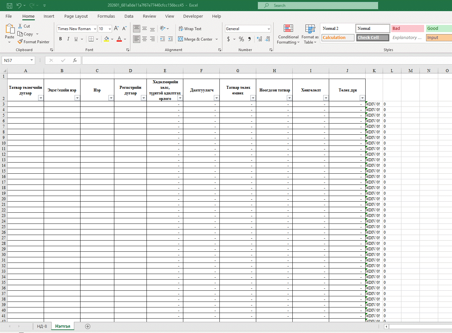Open the Page Layout ribbon tab
Screen dimensions: 452x333
click(76, 16)
